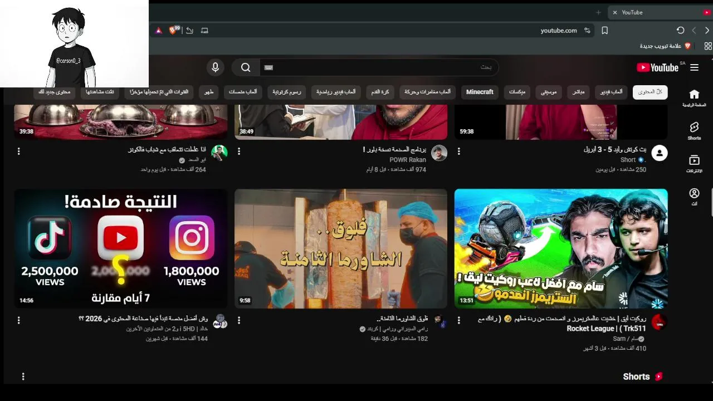Select the 'ميكسات' mixes filter chip

tap(517, 92)
